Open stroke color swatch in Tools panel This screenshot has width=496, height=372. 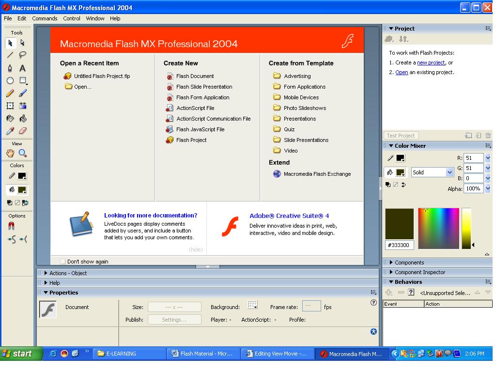22,176
